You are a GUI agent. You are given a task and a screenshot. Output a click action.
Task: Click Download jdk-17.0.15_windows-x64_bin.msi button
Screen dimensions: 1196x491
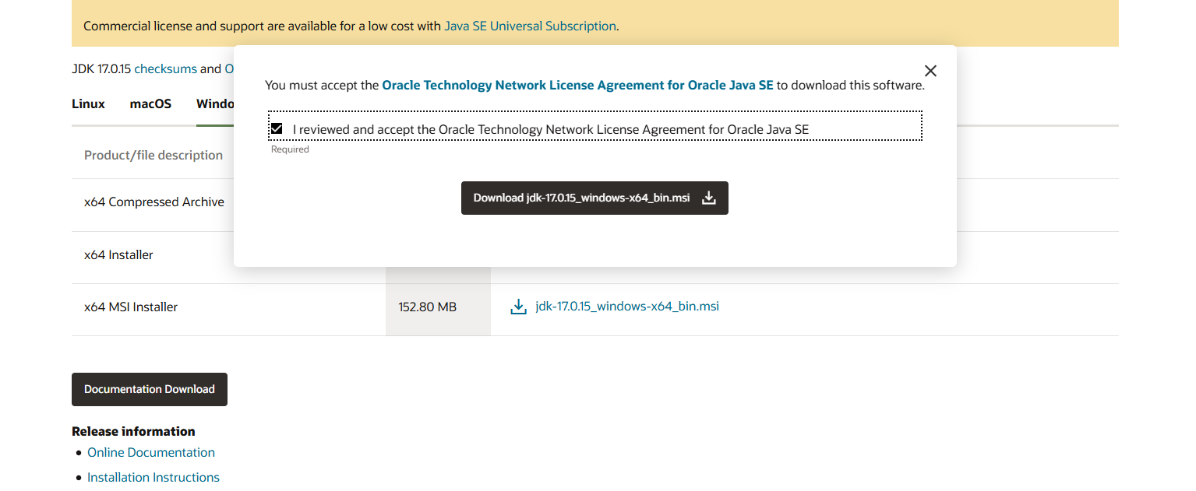(x=594, y=198)
